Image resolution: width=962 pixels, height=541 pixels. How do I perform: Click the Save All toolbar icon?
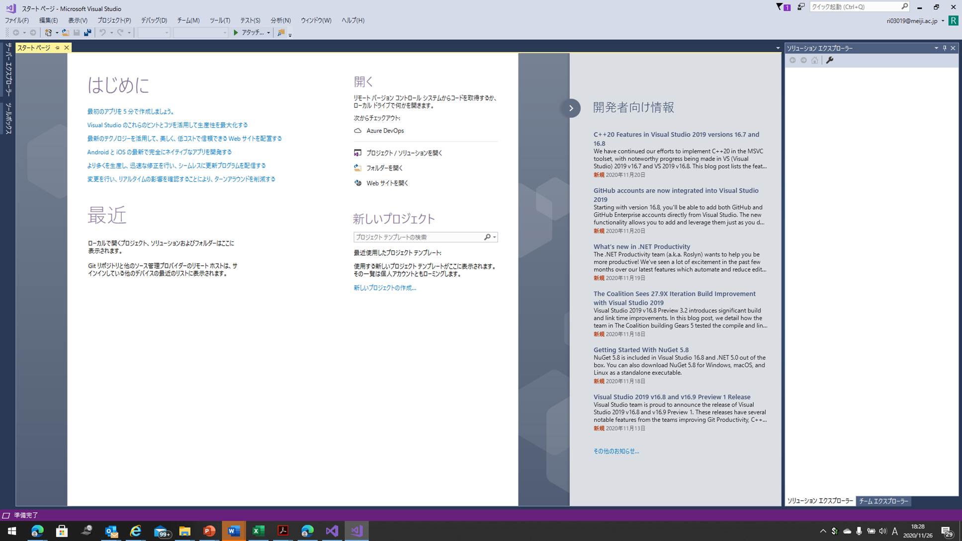[x=87, y=33]
